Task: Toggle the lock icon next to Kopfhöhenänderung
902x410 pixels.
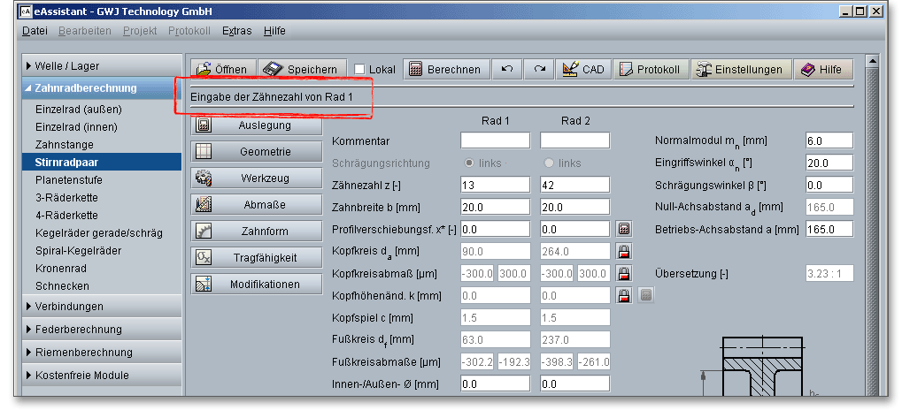Action: 623,295
